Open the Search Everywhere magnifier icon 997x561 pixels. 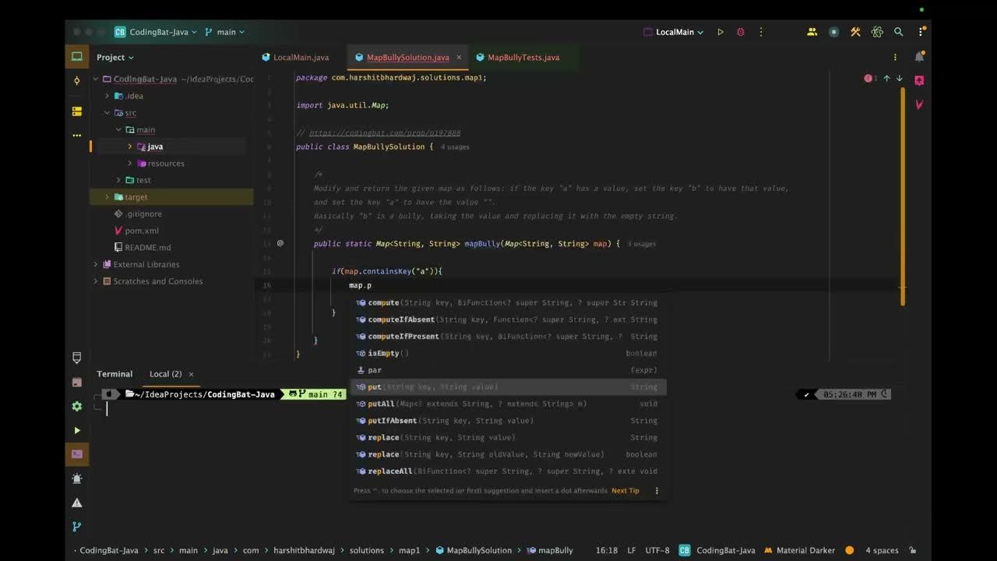coord(899,32)
